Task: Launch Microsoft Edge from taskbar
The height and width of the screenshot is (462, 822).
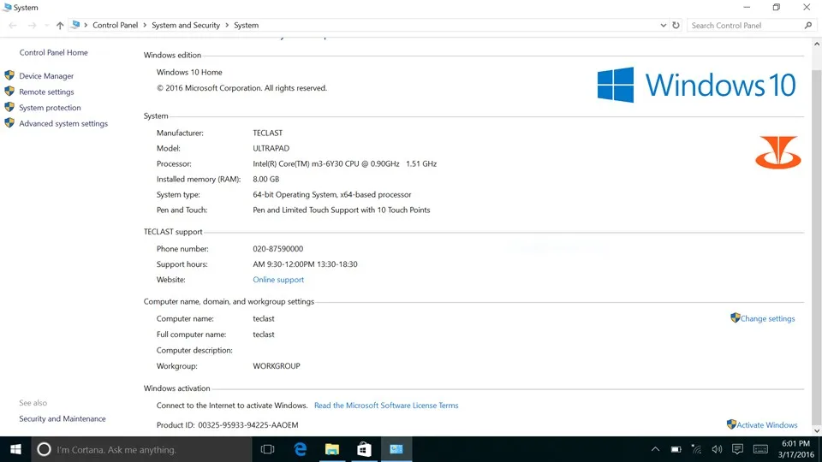Action: (300, 449)
